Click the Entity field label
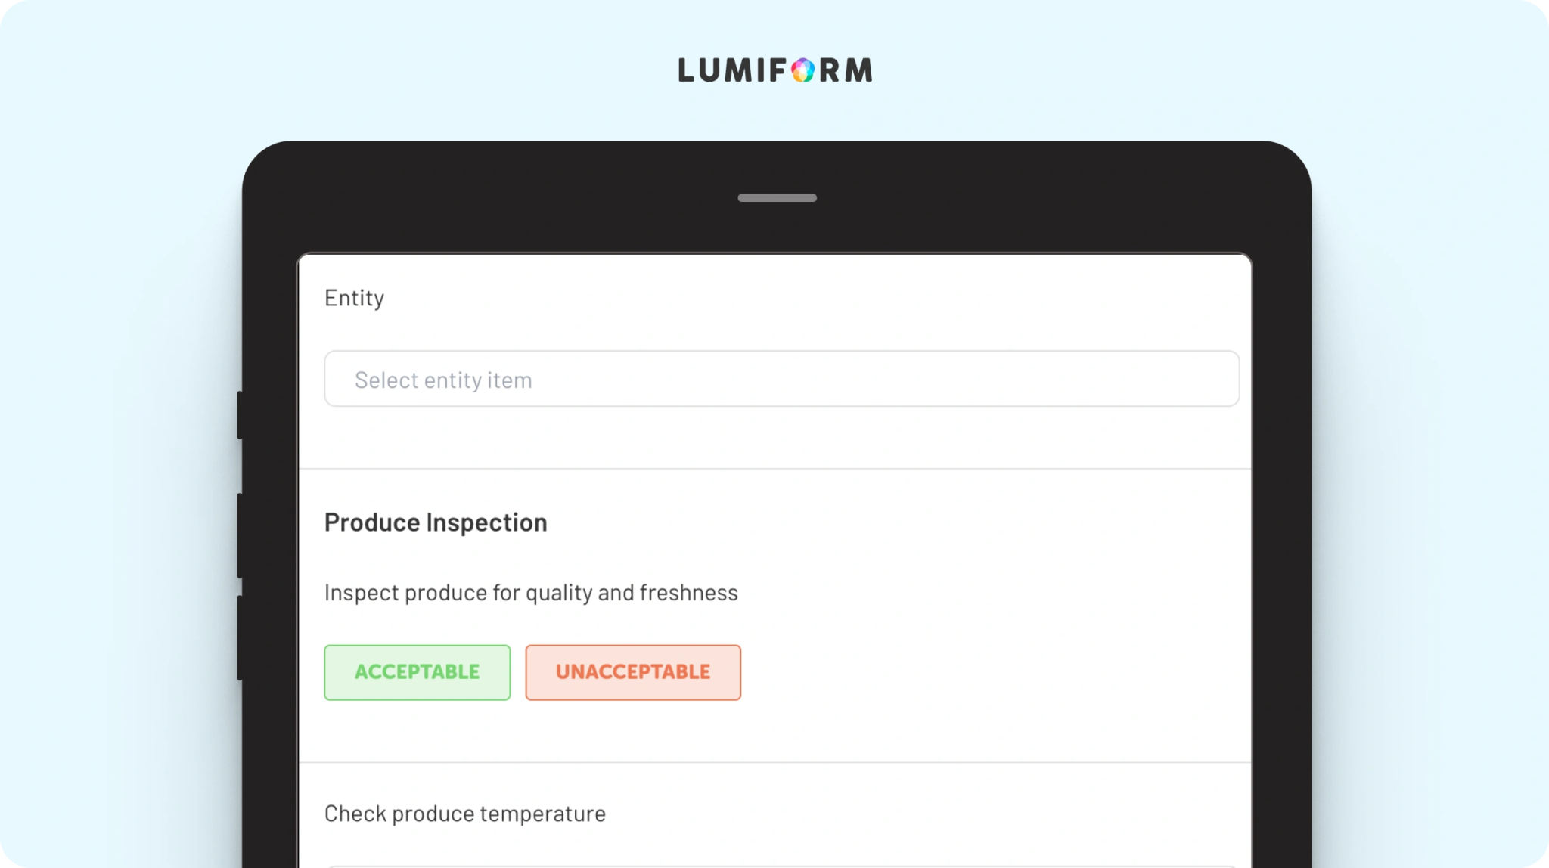Image resolution: width=1549 pixels, height=868 pixels. click(354, 298)
